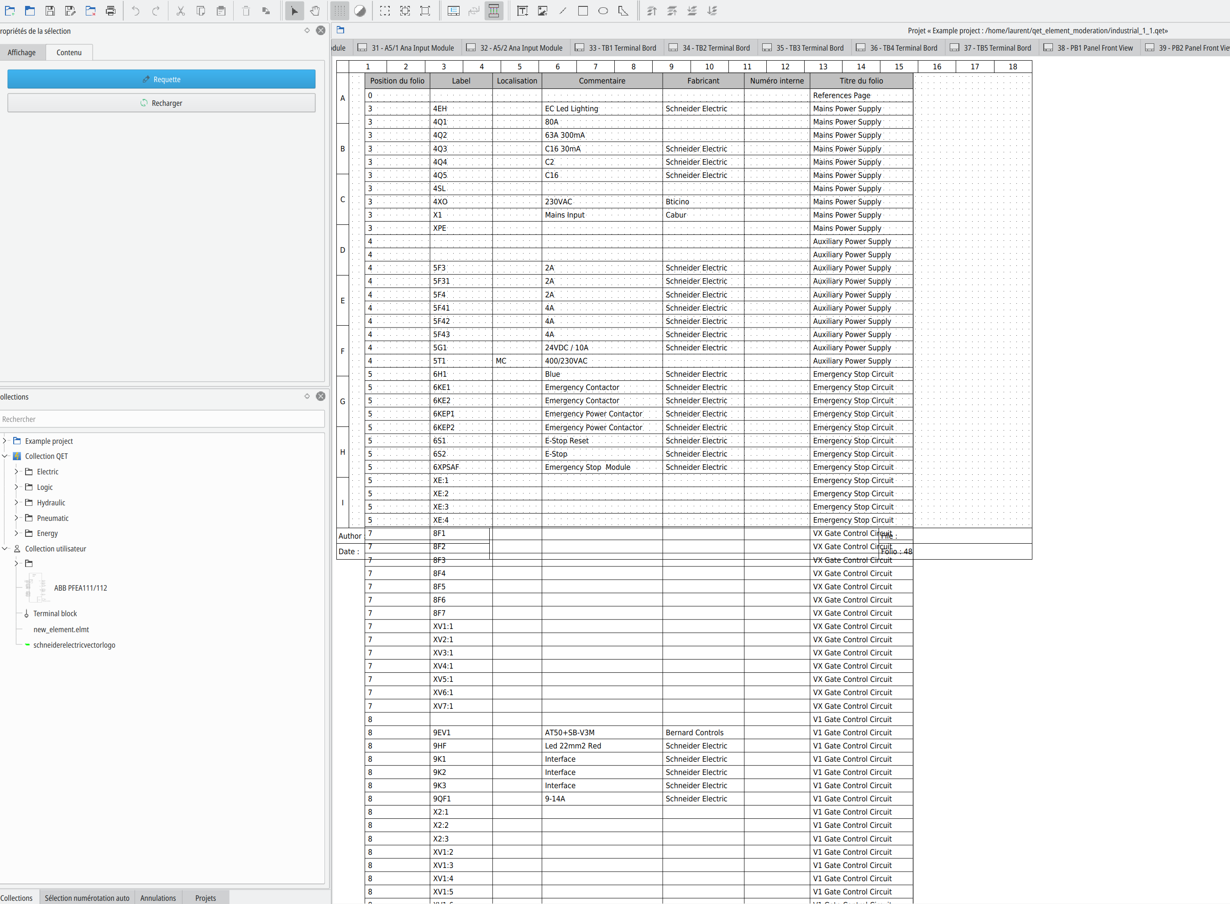Screen dimensions: 1230x904
Task: Select the ABB PFEA111/112 element
Action: click(80, 588)
